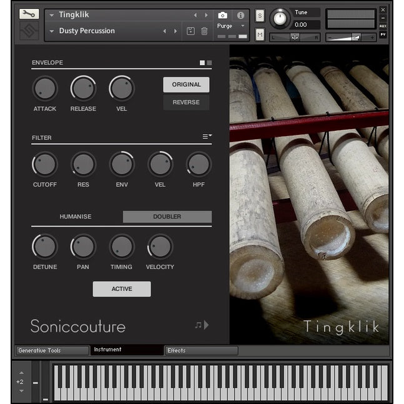Decrease volume with the minus icon

[x=330, y=37]
